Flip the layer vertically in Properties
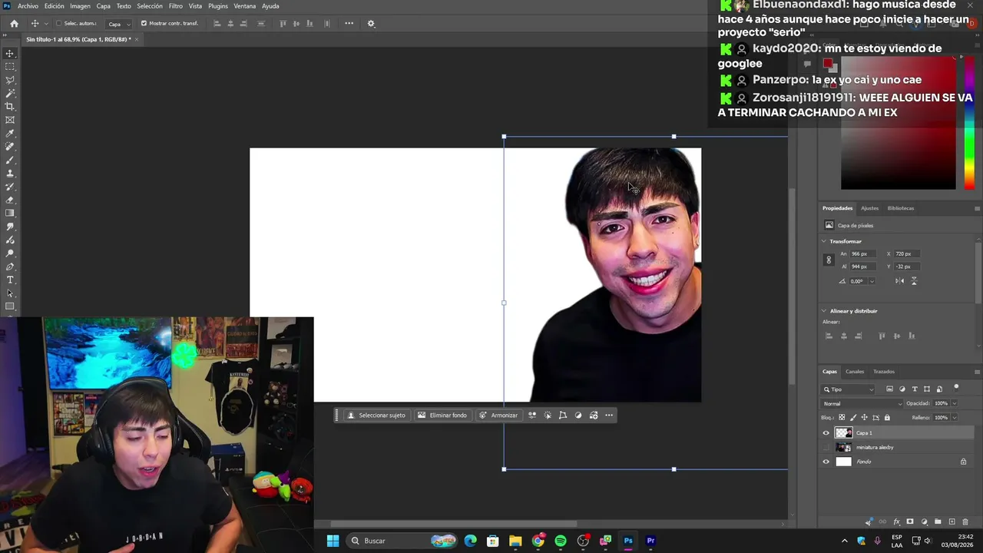 (914, 281)
